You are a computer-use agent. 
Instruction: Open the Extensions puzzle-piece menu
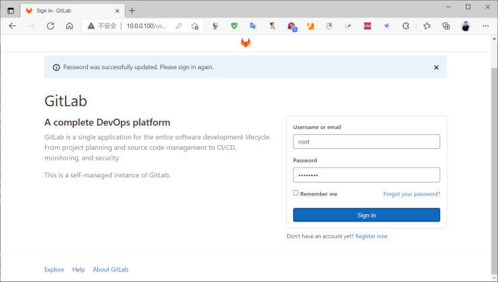(406, 26)
